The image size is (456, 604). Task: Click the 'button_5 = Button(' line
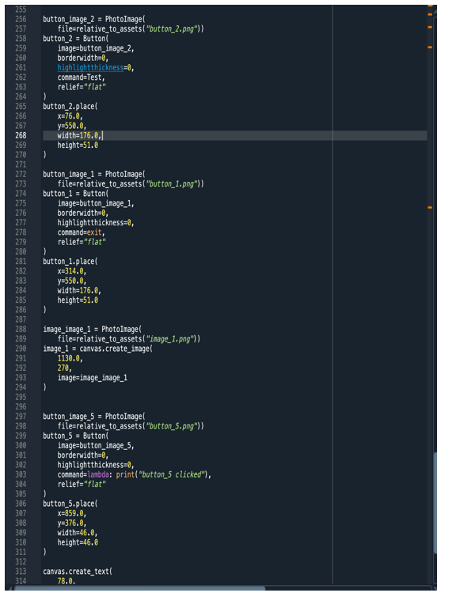76,436
